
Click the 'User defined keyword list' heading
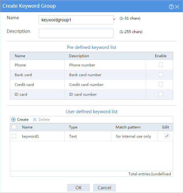tap(91, 112)
